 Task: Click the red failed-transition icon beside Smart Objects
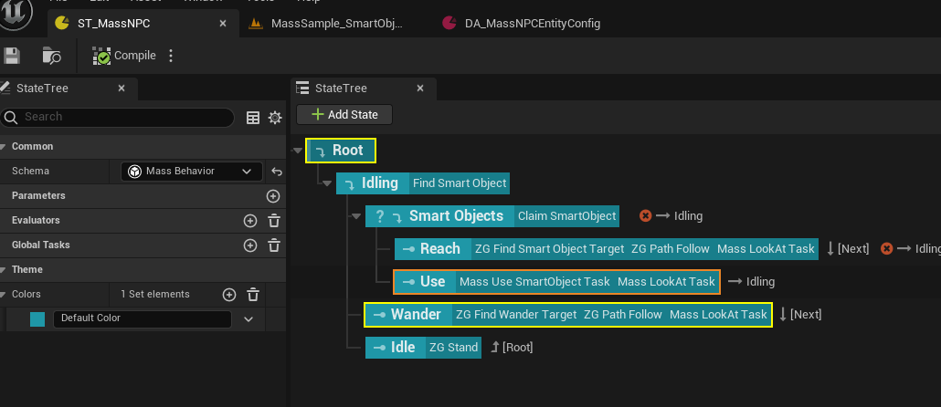tap(645, 215)
